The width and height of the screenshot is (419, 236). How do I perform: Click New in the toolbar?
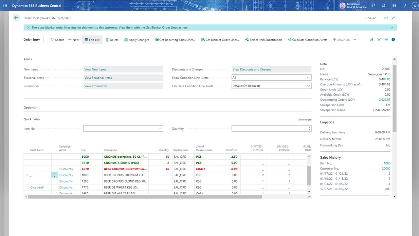coord(73,40)
